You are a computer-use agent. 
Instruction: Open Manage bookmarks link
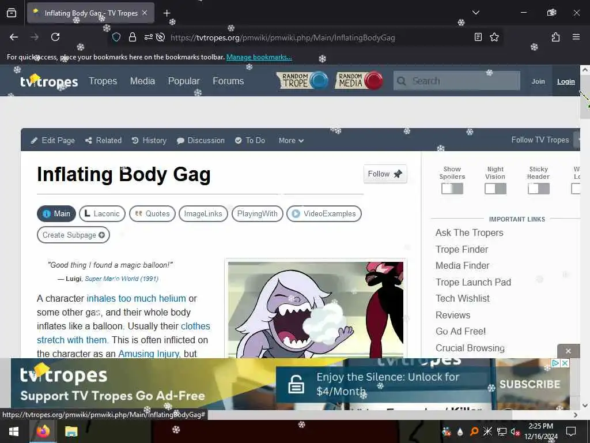[x=259, y=57]
